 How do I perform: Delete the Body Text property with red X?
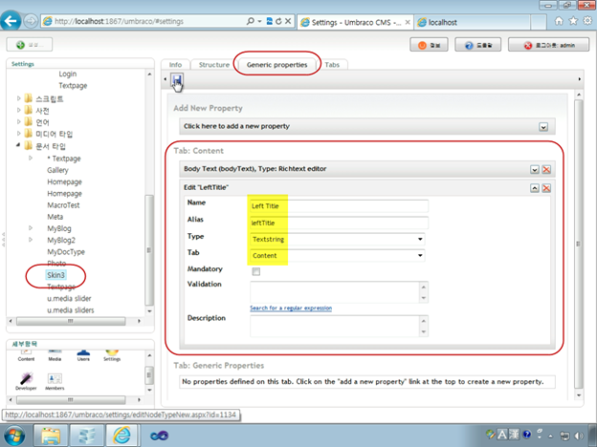546,169
